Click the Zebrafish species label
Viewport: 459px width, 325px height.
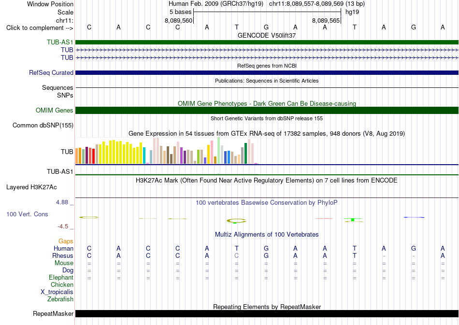[60, 299]
